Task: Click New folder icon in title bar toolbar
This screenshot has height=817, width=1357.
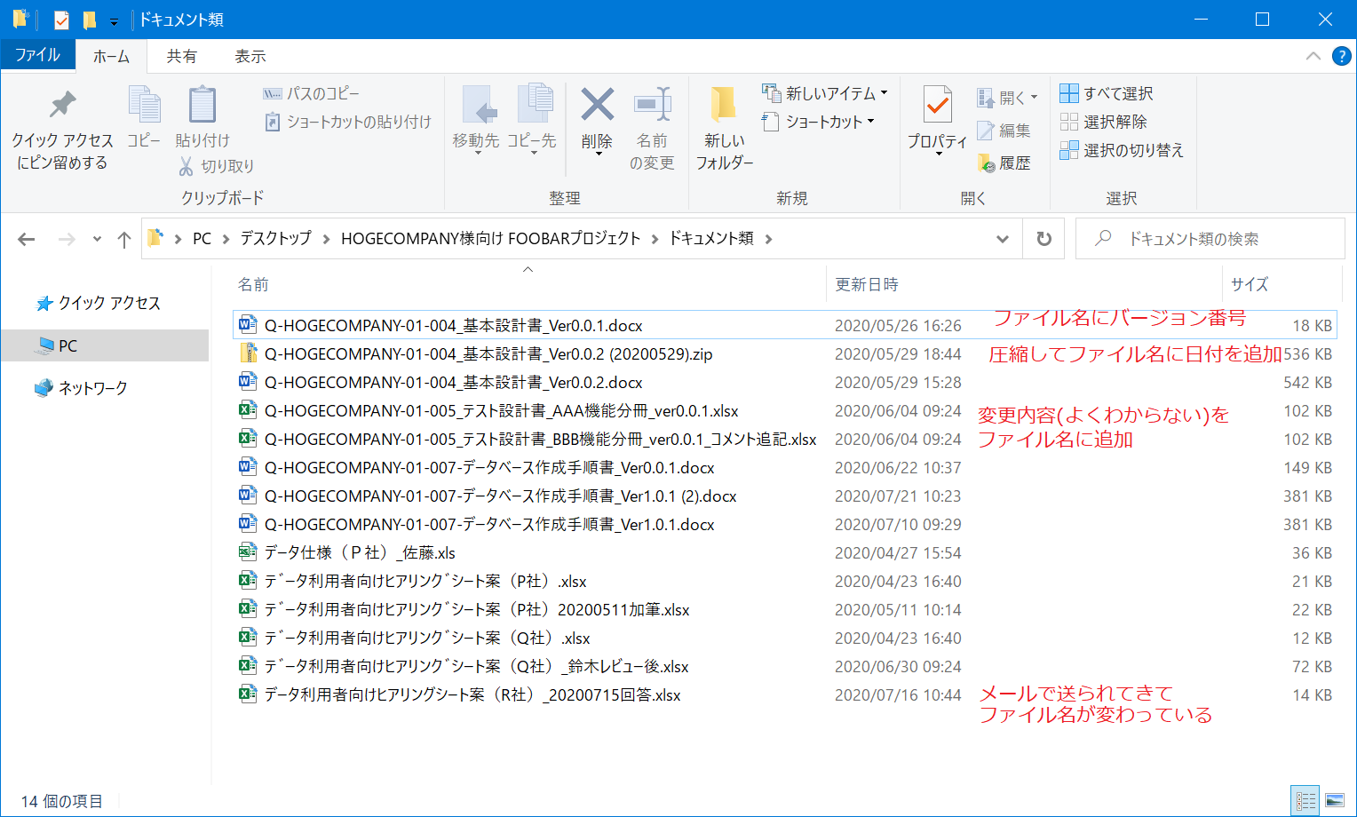Action: click(89, 20)
